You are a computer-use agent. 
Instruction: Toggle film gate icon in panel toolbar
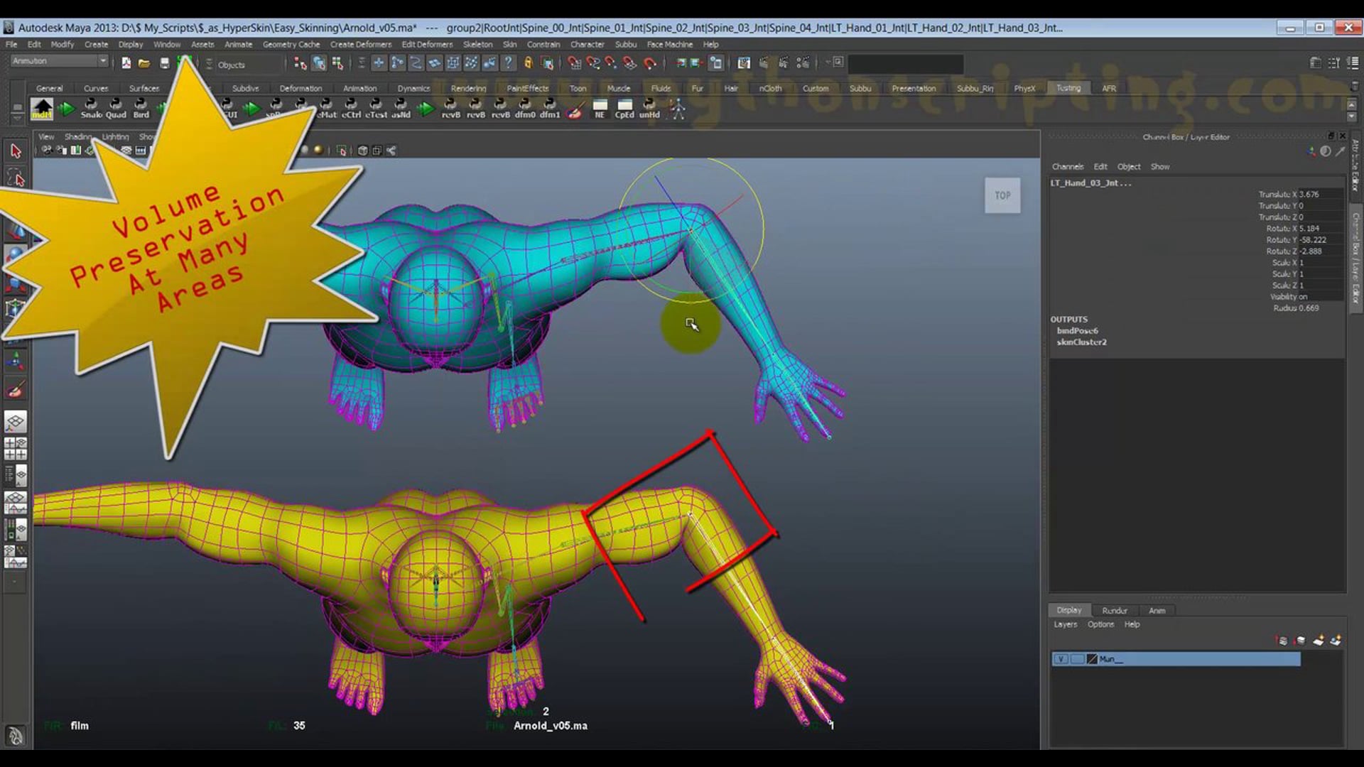(x=141, y=150)
